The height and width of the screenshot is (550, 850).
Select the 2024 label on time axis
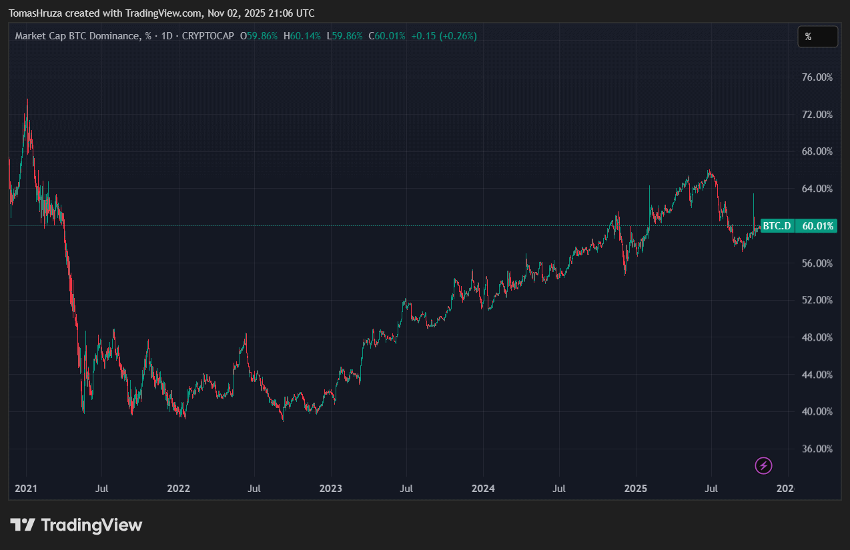(482, 489)
